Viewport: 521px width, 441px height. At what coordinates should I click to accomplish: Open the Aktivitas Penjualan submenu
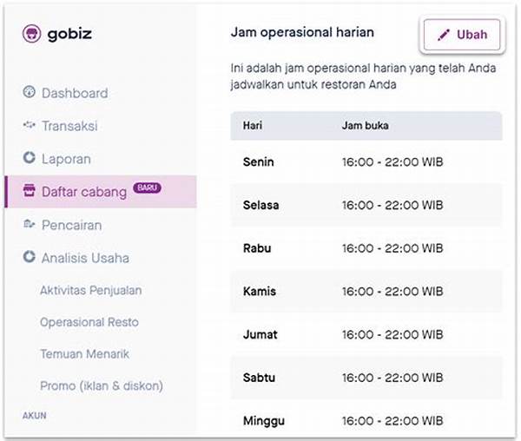tap(91, 291)
